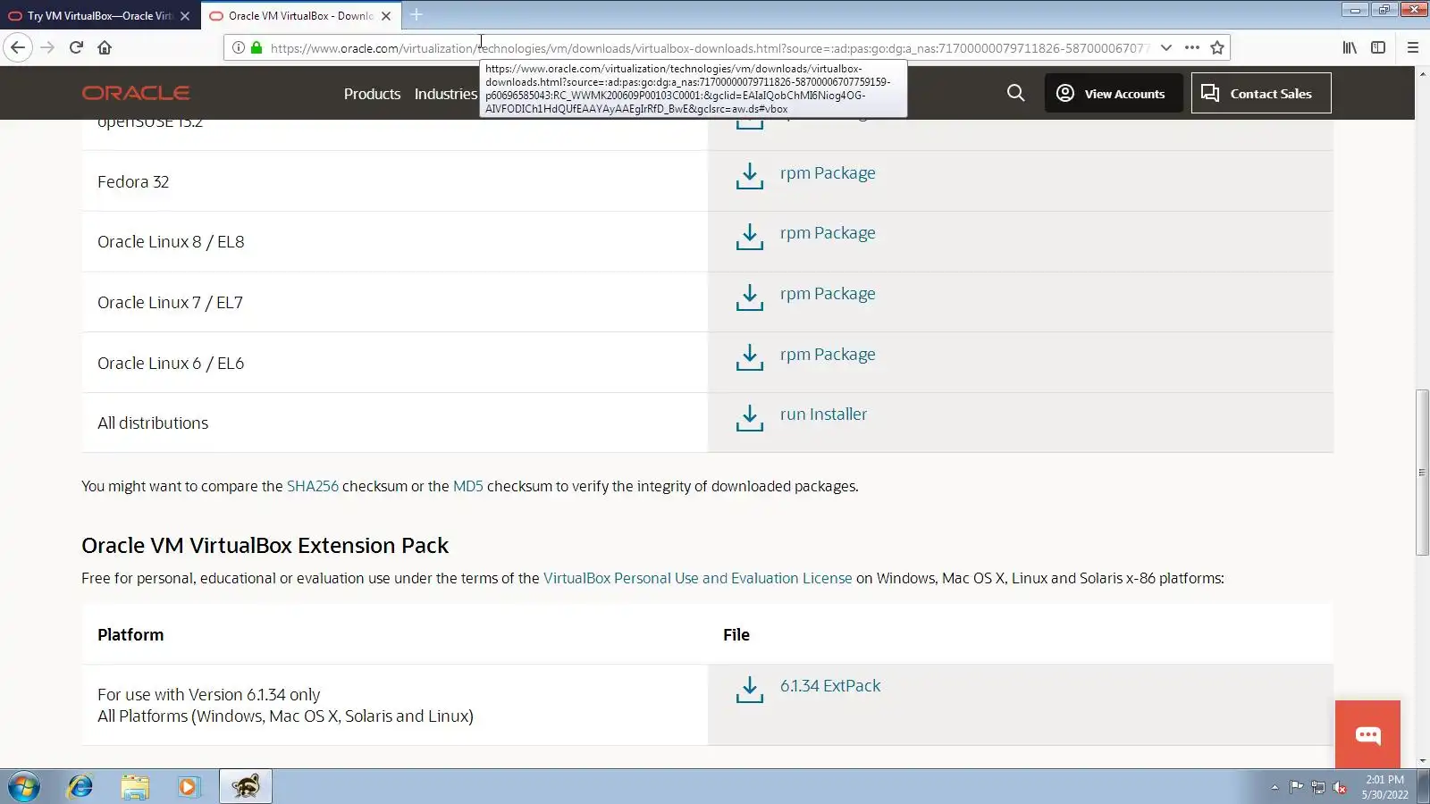Go to the browser Home page
Viewport: 1430px width, 804px height.
pyautogui.click(x=105, y=47)
